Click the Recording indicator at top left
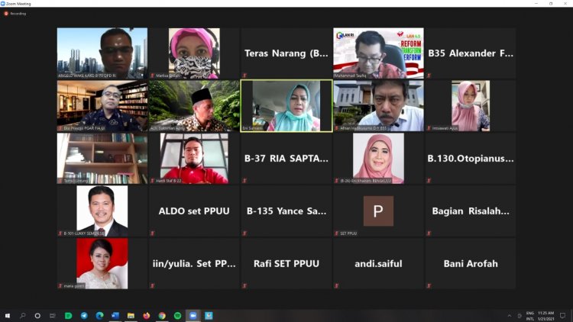 pos(15,13)
